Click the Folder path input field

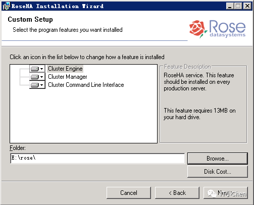coord(97,158)
